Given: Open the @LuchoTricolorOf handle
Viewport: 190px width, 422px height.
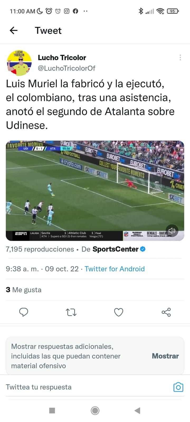Looking at the screenshot, I should [x=66, y=68].
